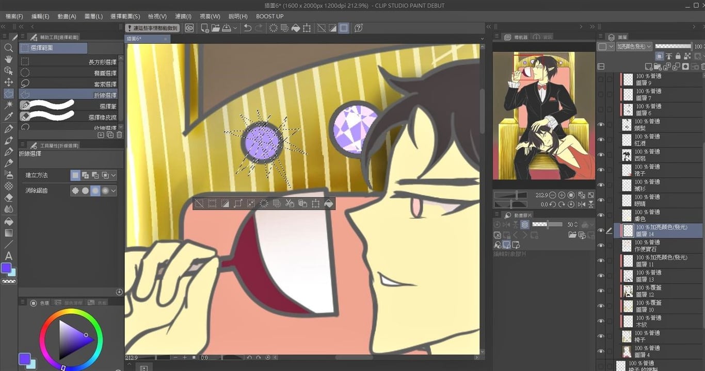Open the help question mark icon
The height and width of the screenshot is (371, 705).
[x=359, y=28]
